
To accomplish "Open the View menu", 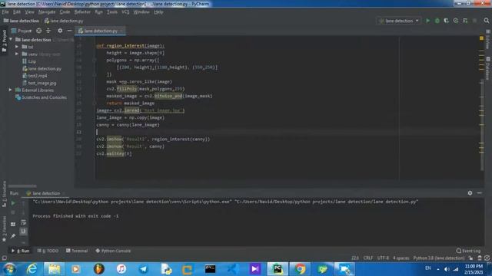I will [29, 12].
